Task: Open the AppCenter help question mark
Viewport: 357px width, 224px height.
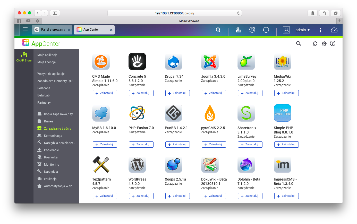Action: click(x=333, y=43)
